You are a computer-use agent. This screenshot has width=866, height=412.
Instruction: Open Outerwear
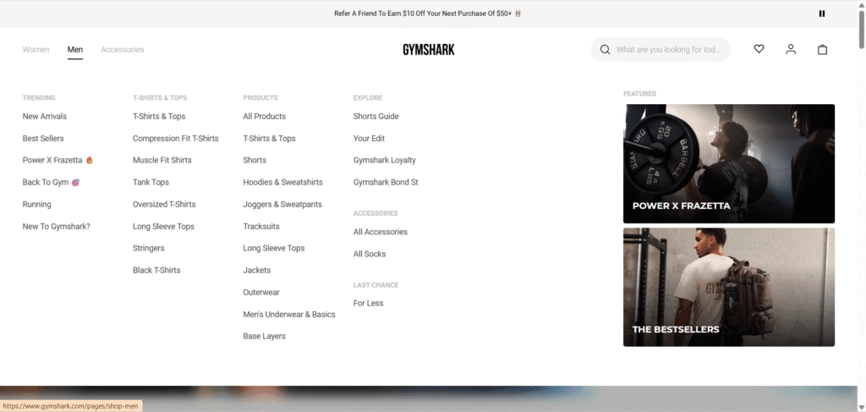pyautogui.click(x=261, y=292)
